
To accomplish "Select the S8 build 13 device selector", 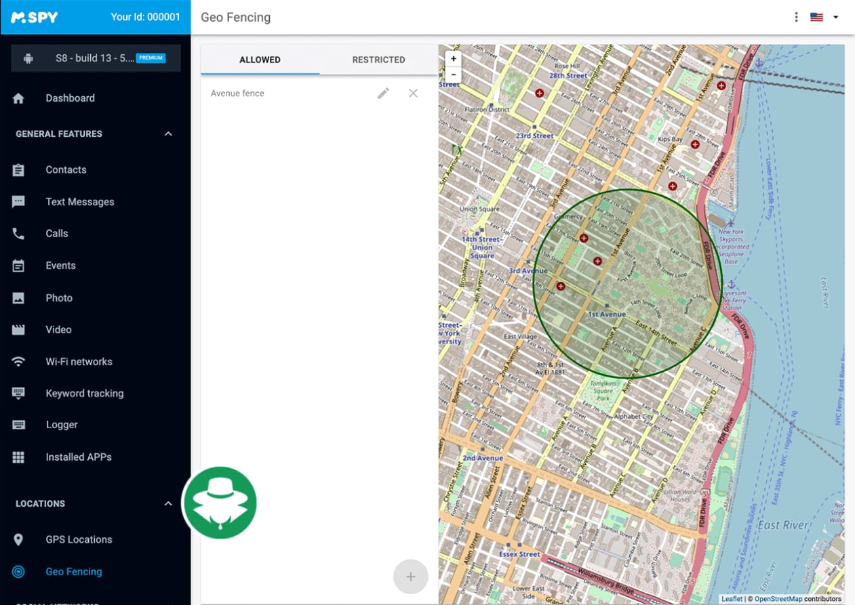I will click(96, 58).
